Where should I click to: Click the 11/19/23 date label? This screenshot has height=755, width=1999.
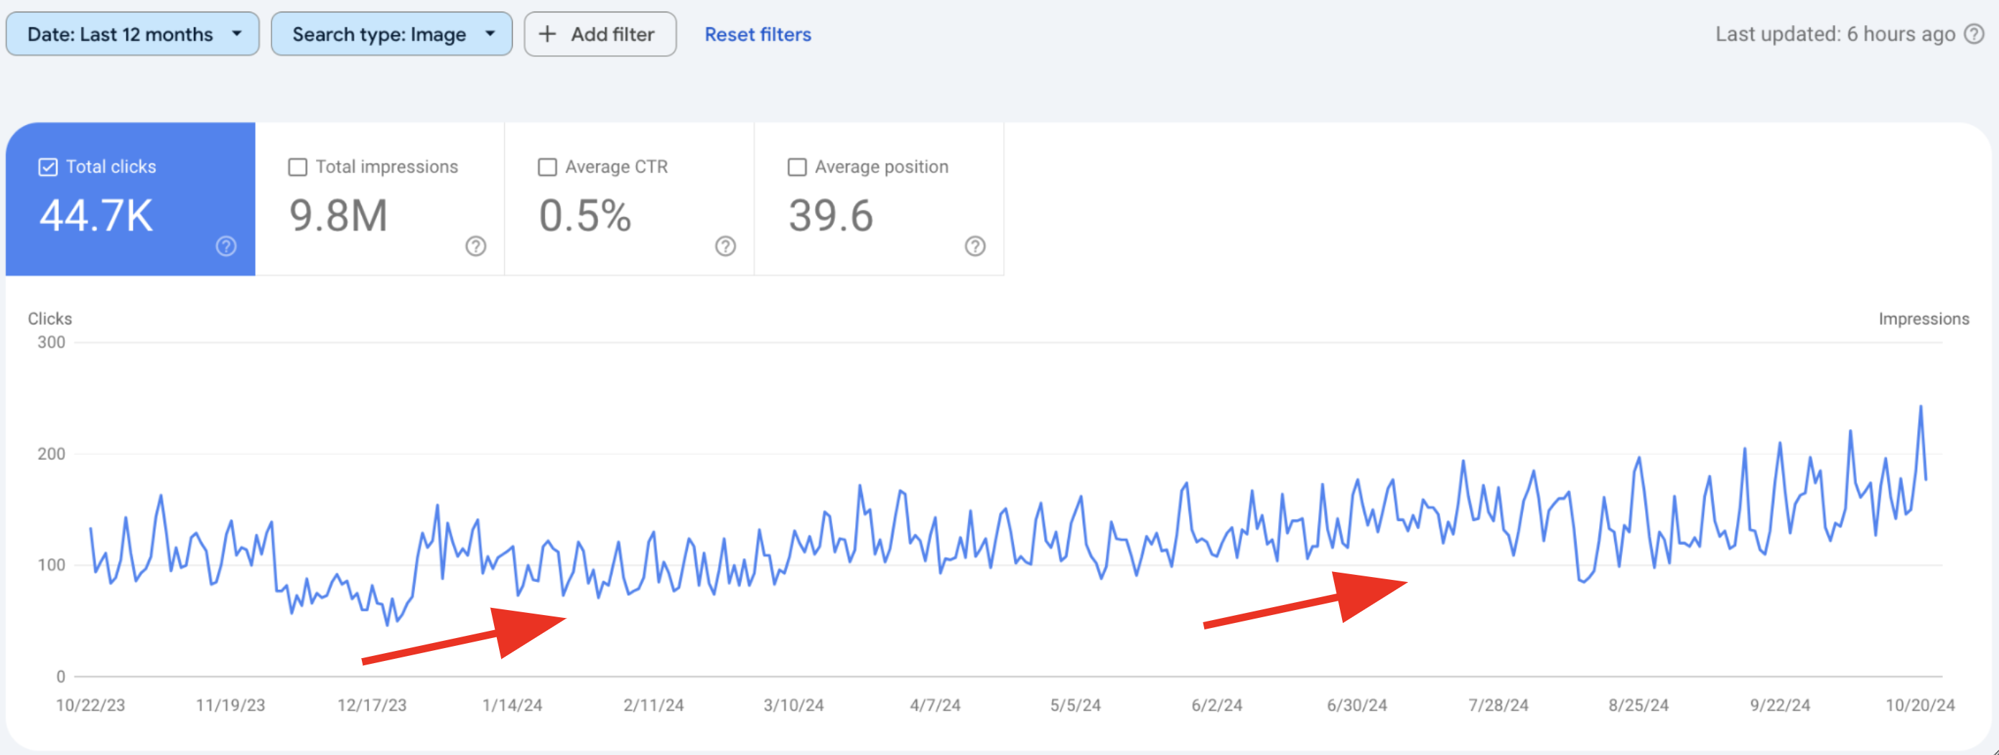(230, 705)
